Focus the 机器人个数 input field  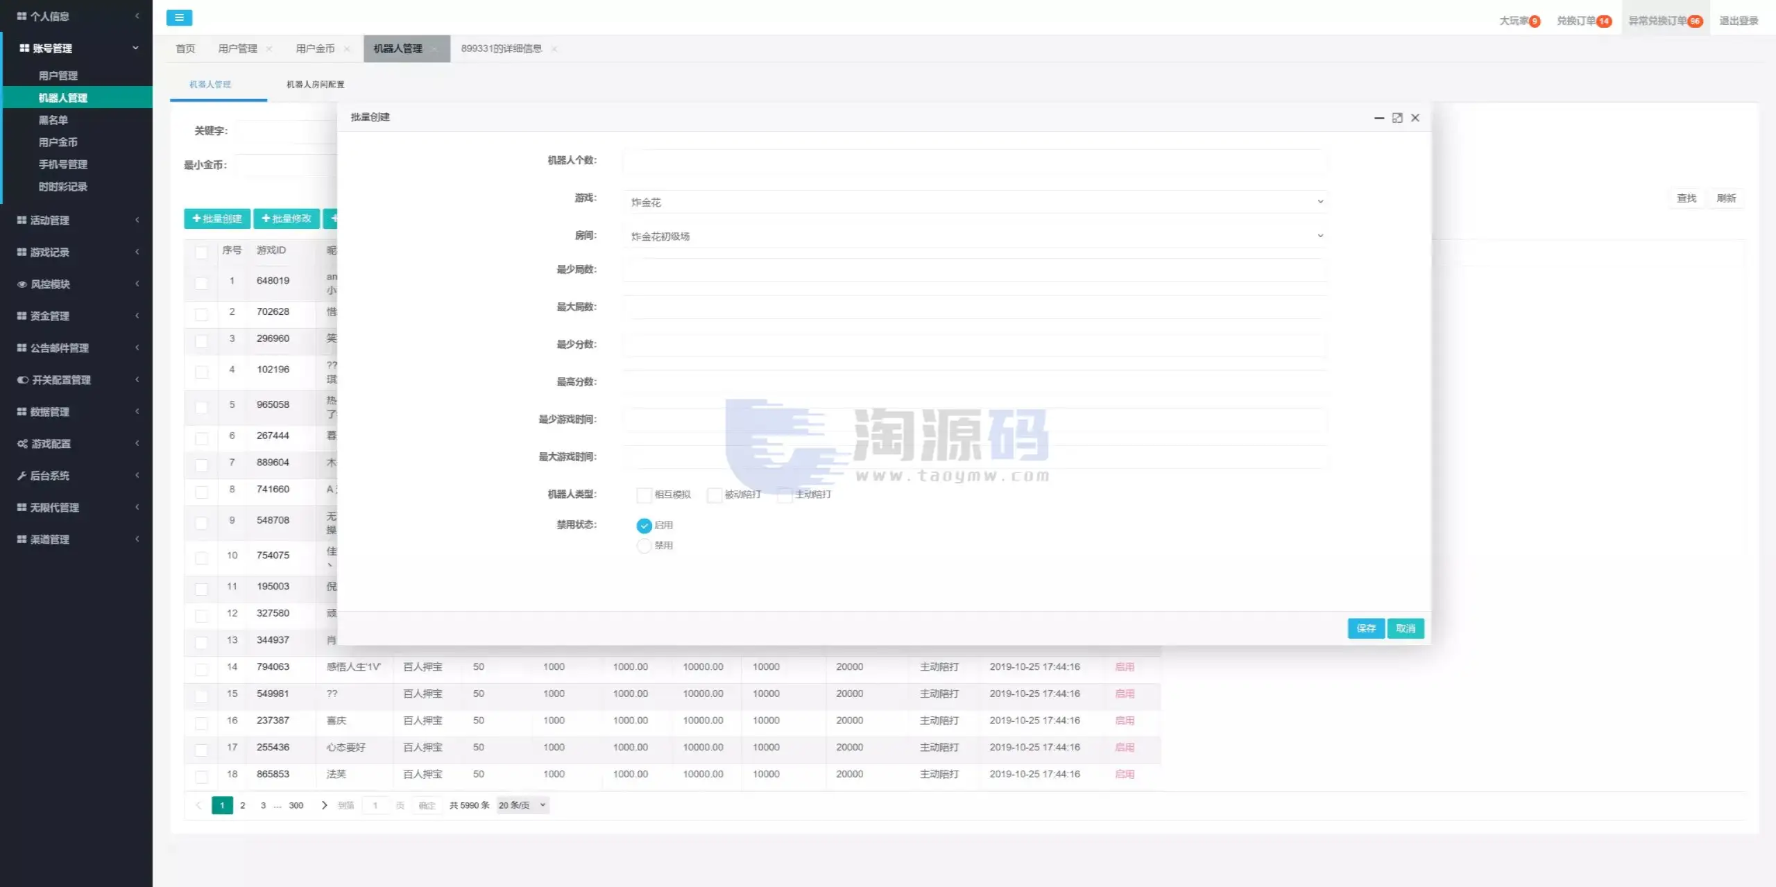click(x=975, y=161)
